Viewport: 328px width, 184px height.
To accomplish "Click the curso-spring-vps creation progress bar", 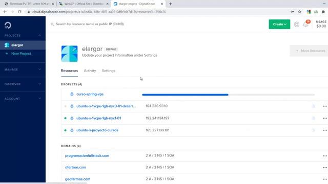I will point(228,95).
